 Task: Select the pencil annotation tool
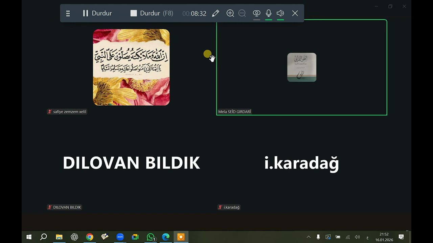215,13
